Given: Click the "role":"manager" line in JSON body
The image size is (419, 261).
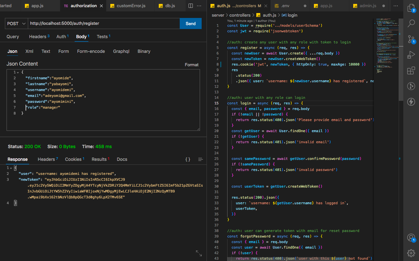Looking at the screenshot, I should (x=43, y=107).
